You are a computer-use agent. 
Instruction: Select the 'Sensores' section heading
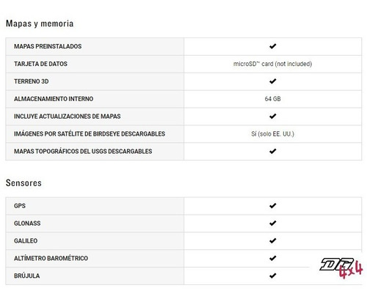(23, 183)
